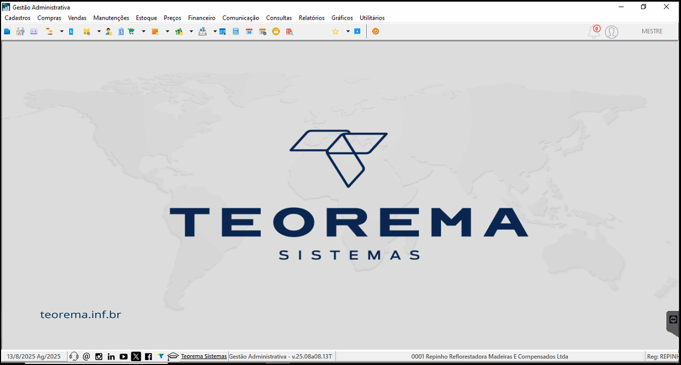
Task: Open the Financeiro menu
Action: coord(202,18)
